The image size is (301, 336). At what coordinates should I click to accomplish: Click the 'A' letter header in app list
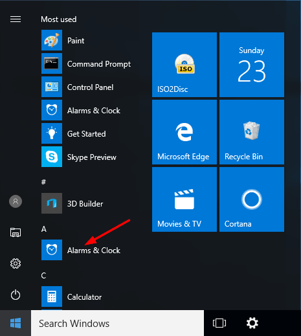coord(44,229)
